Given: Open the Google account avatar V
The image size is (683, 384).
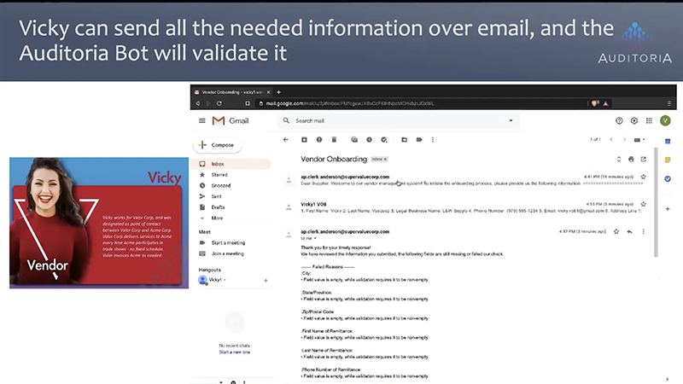Looking at the screenshot, I should (665, 120).
